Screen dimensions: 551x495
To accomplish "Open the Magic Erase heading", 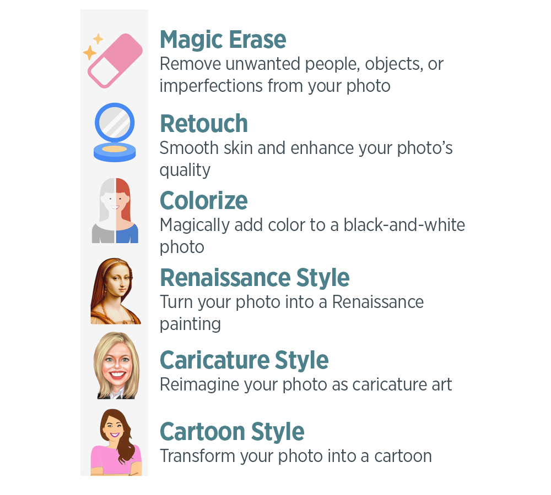I will tap(223, 40).
